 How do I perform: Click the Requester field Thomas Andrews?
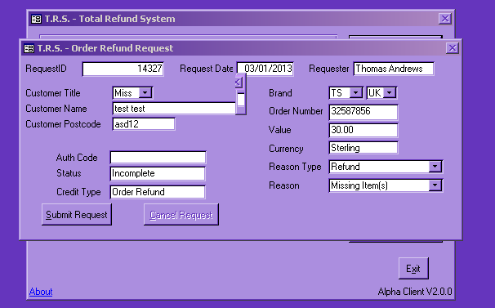click(394, 69)
